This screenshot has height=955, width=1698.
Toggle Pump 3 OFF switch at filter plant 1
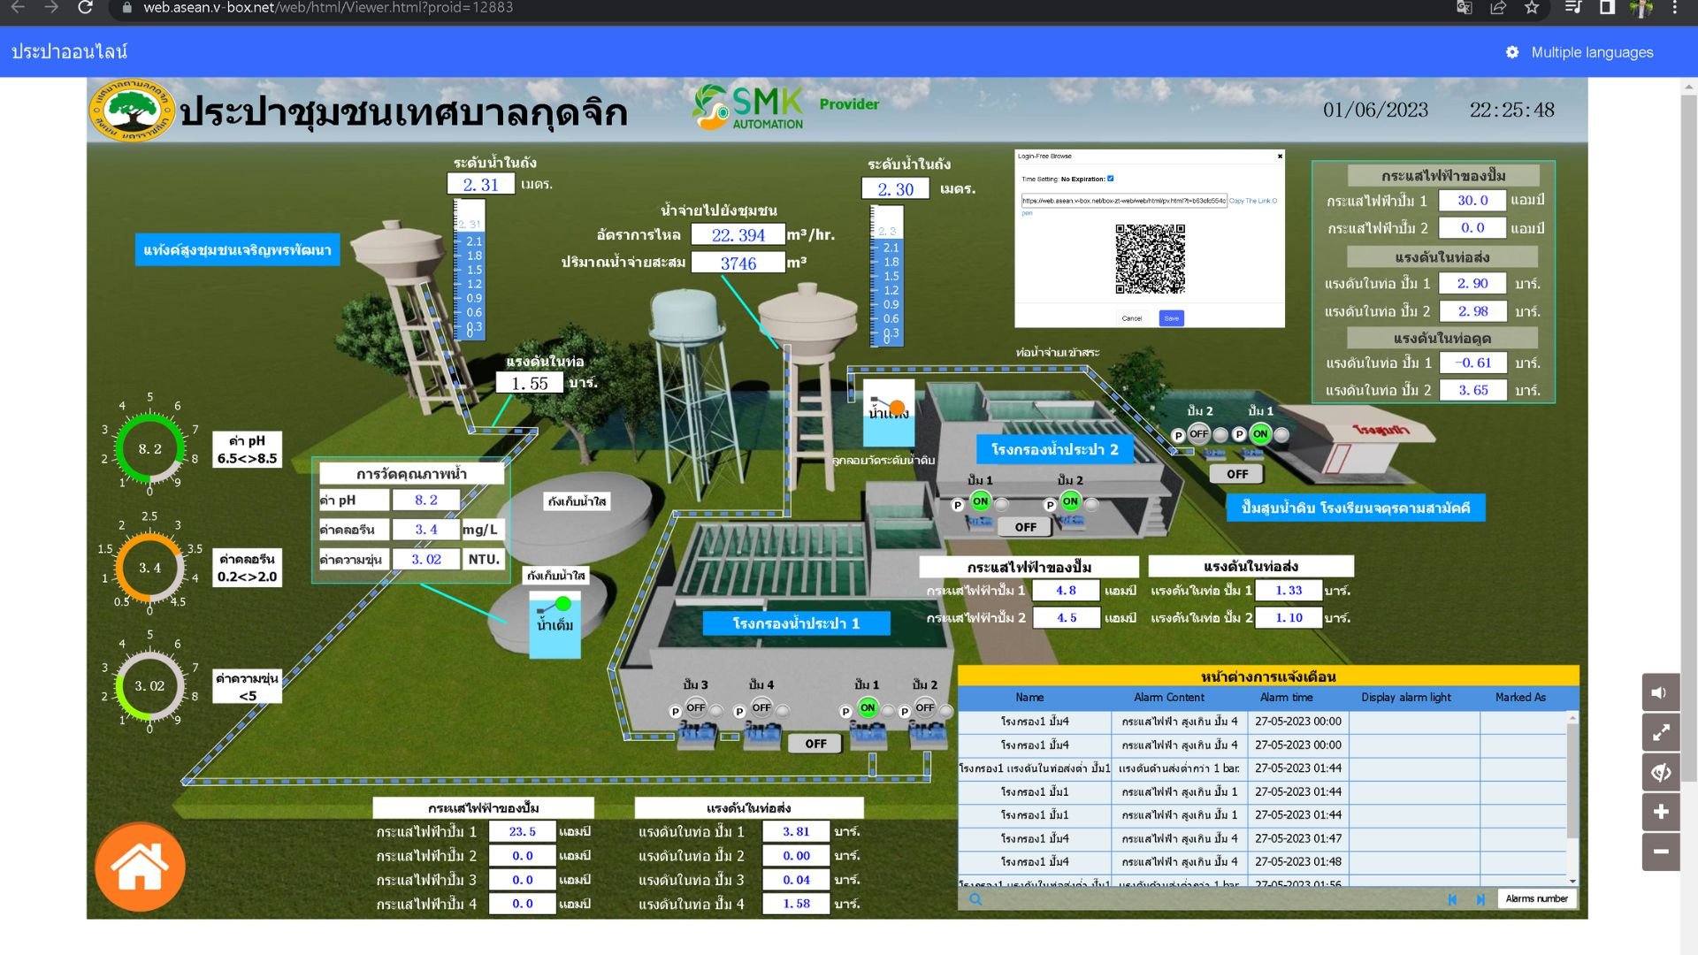click(696, 708)
